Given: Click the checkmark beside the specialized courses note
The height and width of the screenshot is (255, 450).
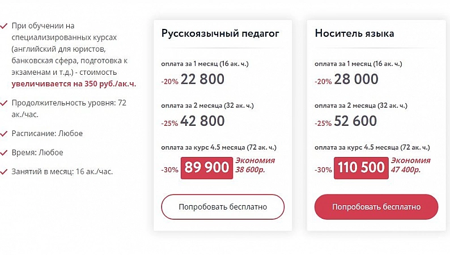Looking at the screenshot, I should (4, 26).
